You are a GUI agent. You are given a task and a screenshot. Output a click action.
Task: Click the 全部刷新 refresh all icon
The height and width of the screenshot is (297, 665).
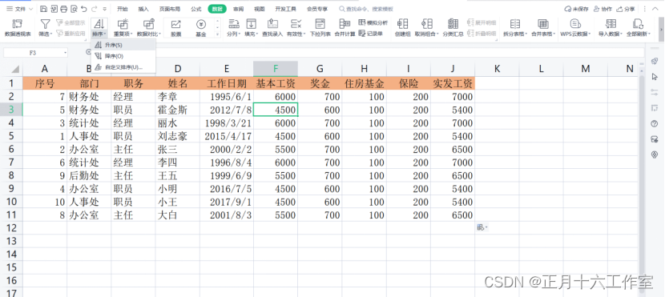click(x=638, y=24)
